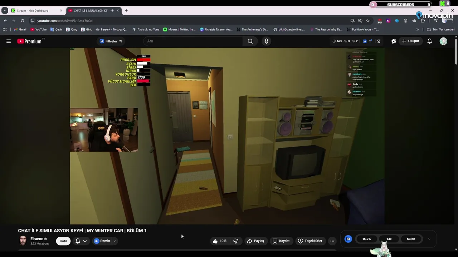Expand the Remix dropdown arrow
458x257 pixels.
pyautogui.click(x=114, y=241)
